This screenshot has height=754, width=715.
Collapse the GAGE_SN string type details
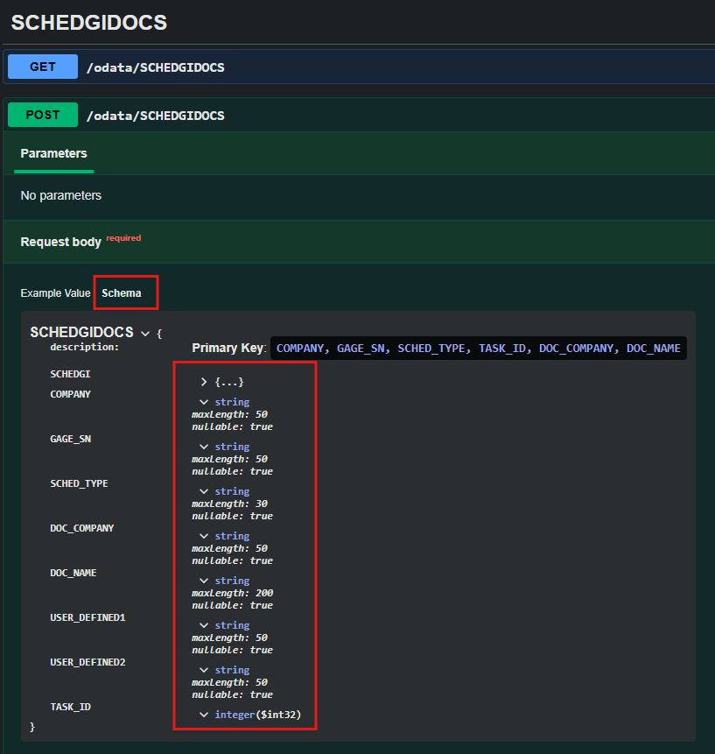pos(204,447)
